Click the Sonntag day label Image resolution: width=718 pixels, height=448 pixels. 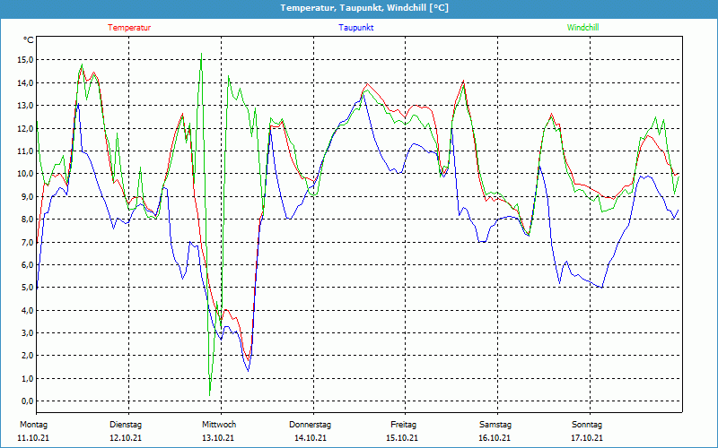coord(587,425)
